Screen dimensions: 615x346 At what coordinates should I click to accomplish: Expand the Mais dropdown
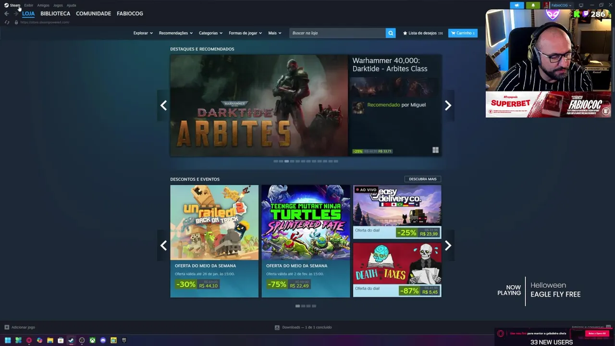[x=274, y=33]
